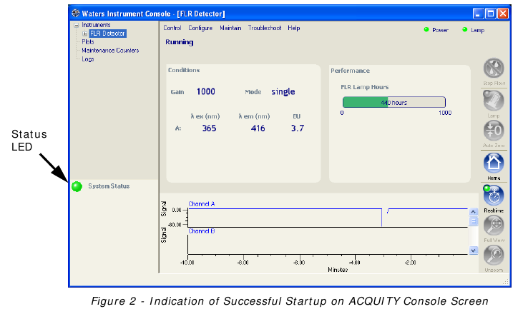Go to Home view icon

pyautogui.click(x=494, y=163)
